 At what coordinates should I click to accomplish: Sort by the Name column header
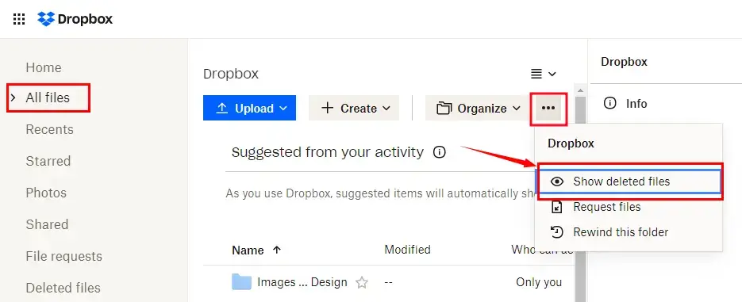pyautogui.click(x=248, y=250)
